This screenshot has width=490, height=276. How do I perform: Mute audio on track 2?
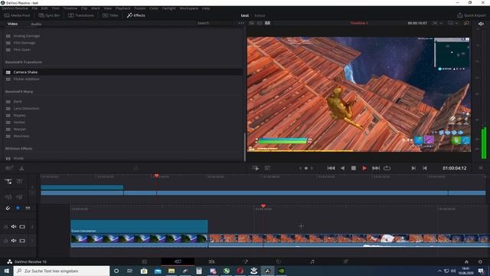14,227
